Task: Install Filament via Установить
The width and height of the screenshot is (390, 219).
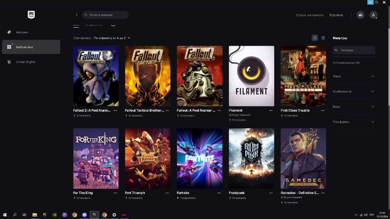Action: point(238,120)
